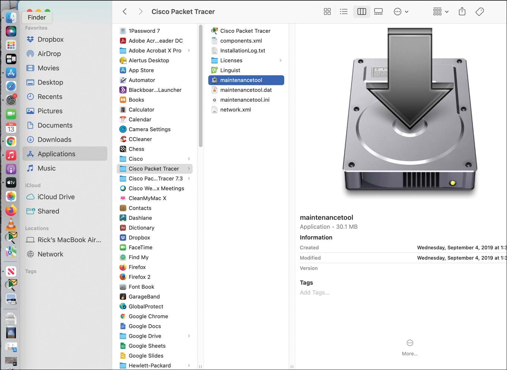Open iCloud Drive from the sidebar
This screenshot has height=370, width=507.
point(56,197)
